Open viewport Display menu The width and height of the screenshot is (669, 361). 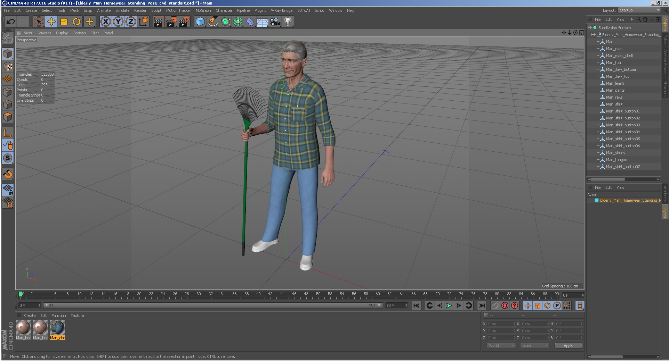[x=62, y=33]
